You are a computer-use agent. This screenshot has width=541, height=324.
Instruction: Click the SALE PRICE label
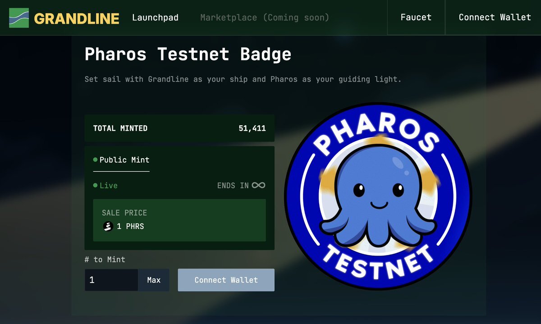[124, 213]
